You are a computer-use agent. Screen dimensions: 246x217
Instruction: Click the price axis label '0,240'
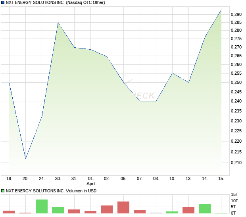click(x=236, y=101)
